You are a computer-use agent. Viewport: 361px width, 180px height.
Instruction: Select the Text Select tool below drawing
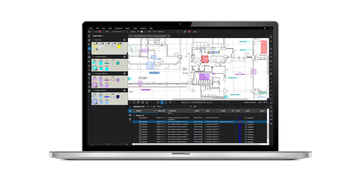click(166, 102)
